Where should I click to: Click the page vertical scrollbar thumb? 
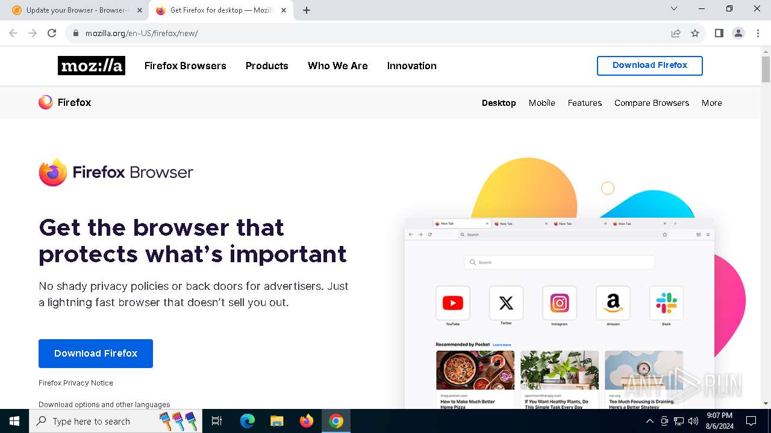tap(766, 69)
